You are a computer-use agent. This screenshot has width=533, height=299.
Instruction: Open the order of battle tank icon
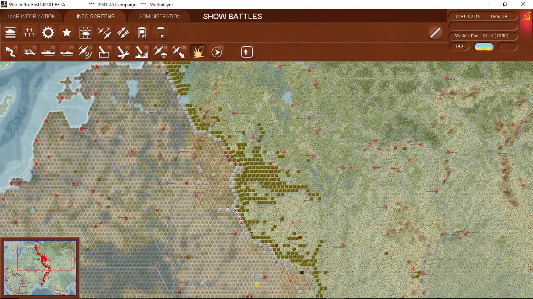11,32
